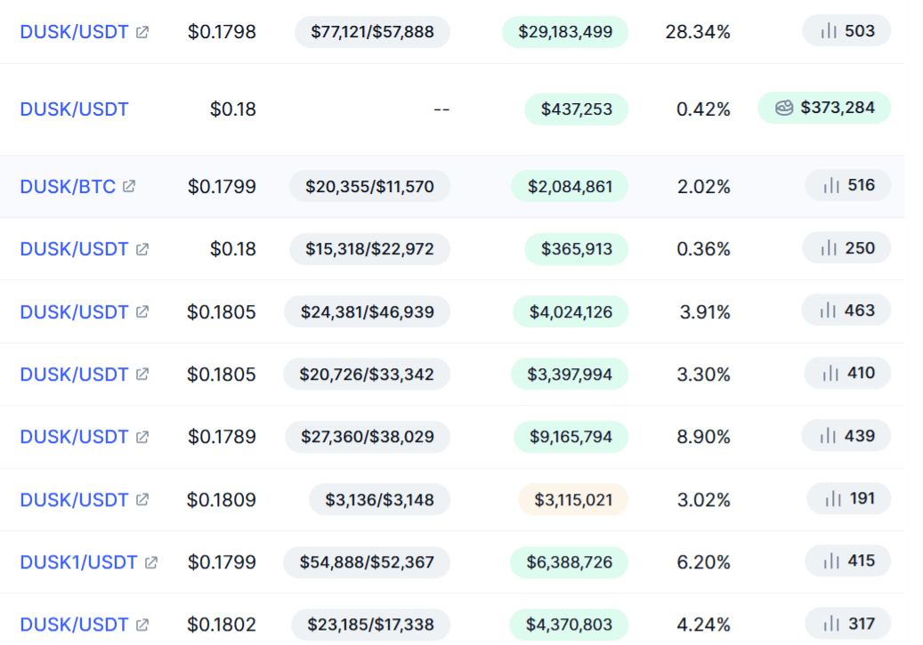
Task: Open external link icon on the $0.1809 row
Action: (x=142, y=500)
